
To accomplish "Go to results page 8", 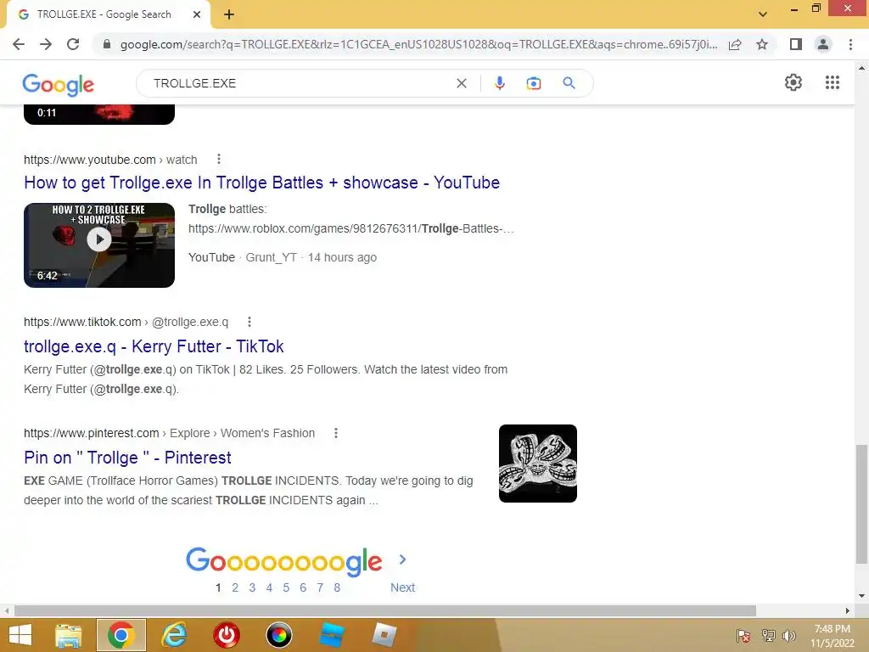I will [337, 587].
